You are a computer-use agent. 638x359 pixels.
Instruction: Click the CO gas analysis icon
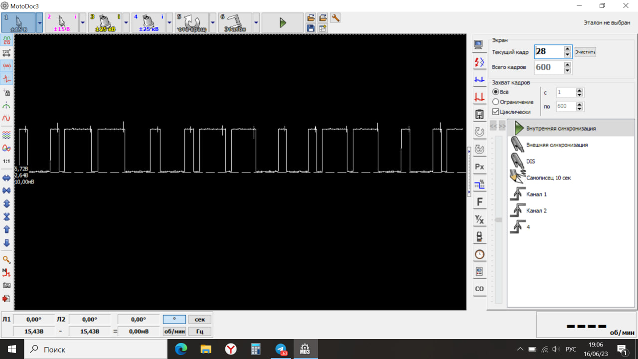[x=479, y=289]
